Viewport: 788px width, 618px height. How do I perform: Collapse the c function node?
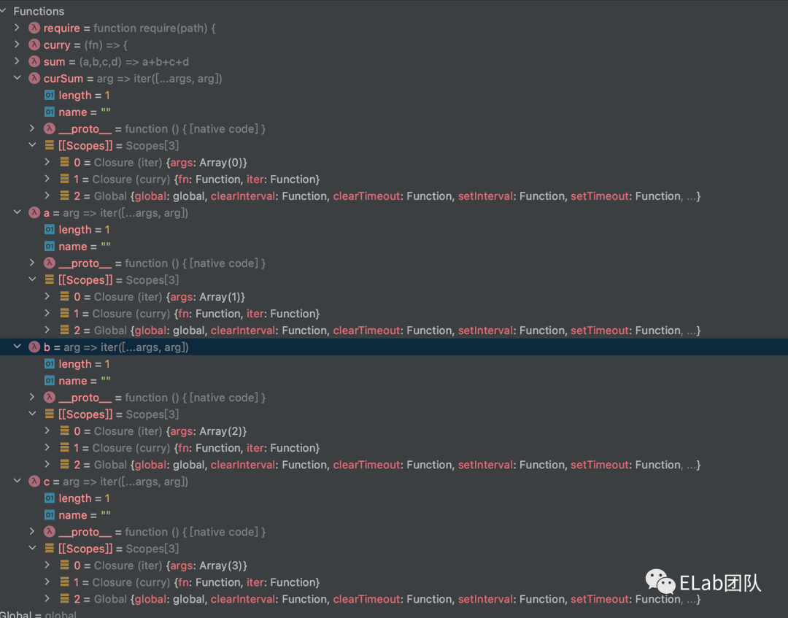pyautogui.click(x=17, y=481)
